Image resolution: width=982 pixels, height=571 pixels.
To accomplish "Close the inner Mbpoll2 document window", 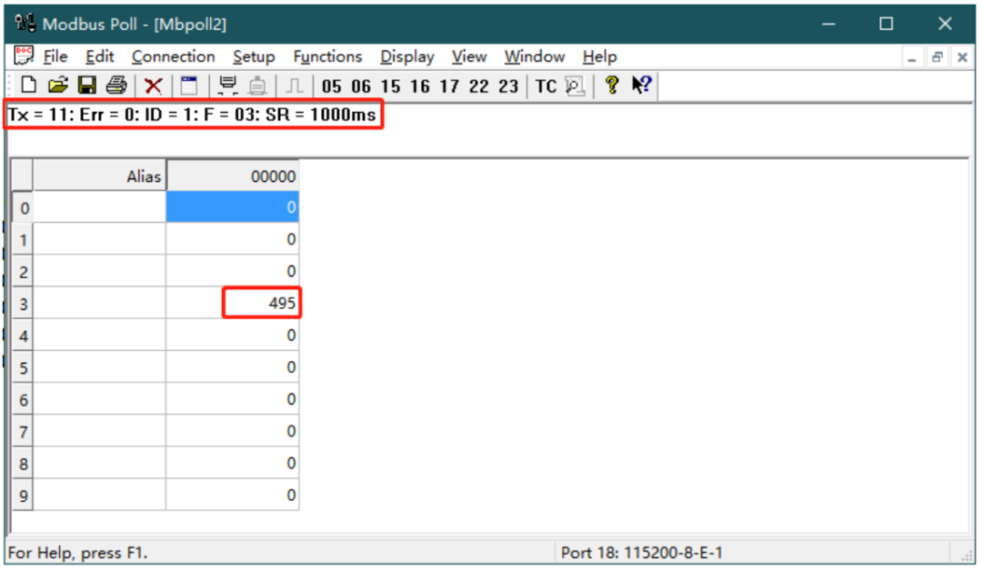I will tap(962, 58).
